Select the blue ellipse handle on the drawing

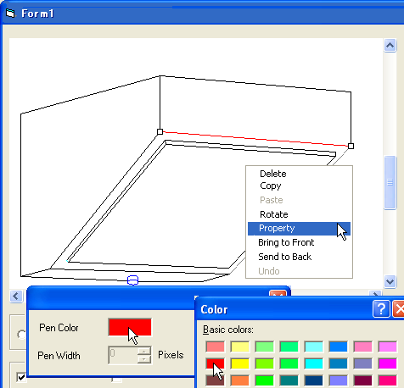[132, 280]
